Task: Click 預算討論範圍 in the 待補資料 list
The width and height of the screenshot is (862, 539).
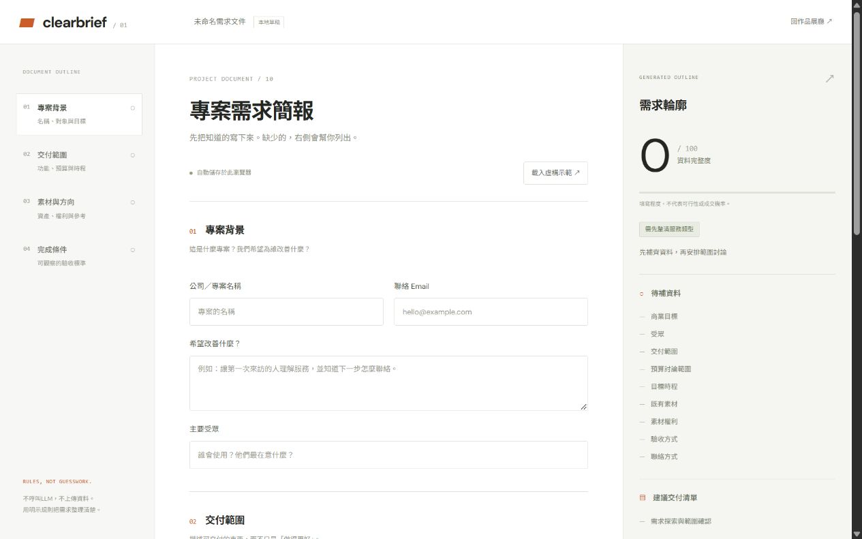Action: click(x=671, y=369)
